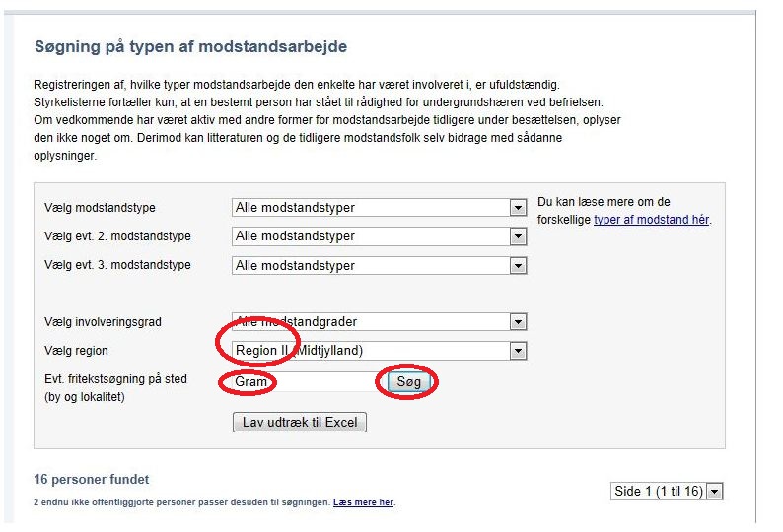Screen dimensions: 783x532
Task: Select the third 'Alle modstandstyper' combo box
Action: click(379, 265)
